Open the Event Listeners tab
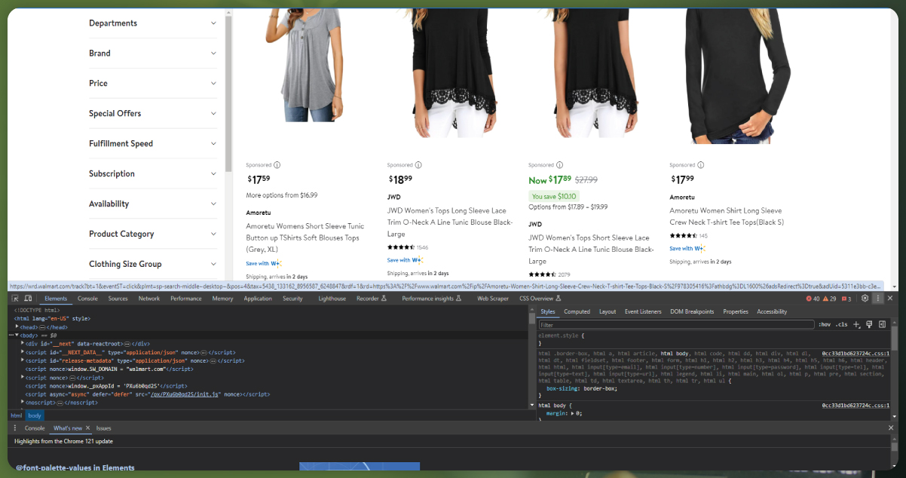 pyautogui.click(x=643, y=311)
